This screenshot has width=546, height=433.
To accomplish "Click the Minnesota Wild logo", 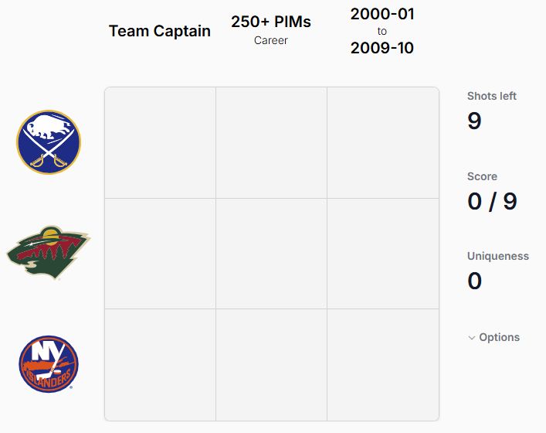I will pos(49,252).
